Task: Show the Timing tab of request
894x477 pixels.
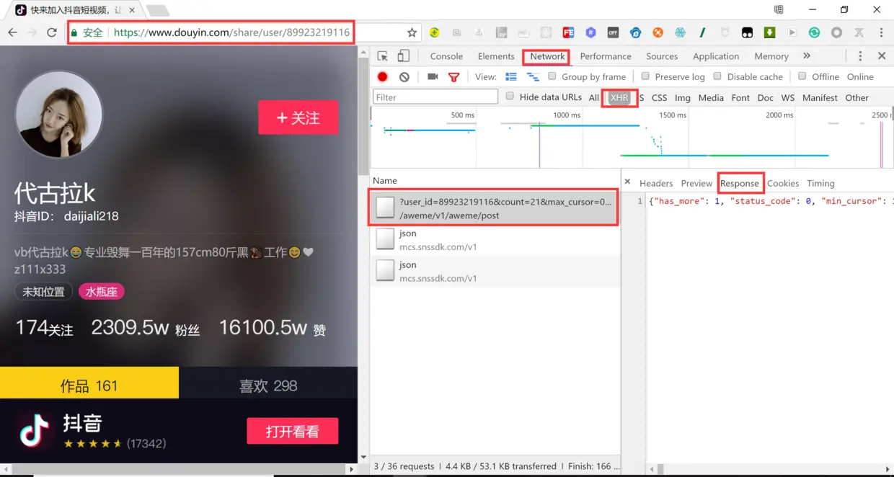Action: [820, 184]
